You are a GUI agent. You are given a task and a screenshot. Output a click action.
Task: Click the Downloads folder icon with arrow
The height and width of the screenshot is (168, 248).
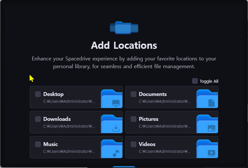click(112, 124)
